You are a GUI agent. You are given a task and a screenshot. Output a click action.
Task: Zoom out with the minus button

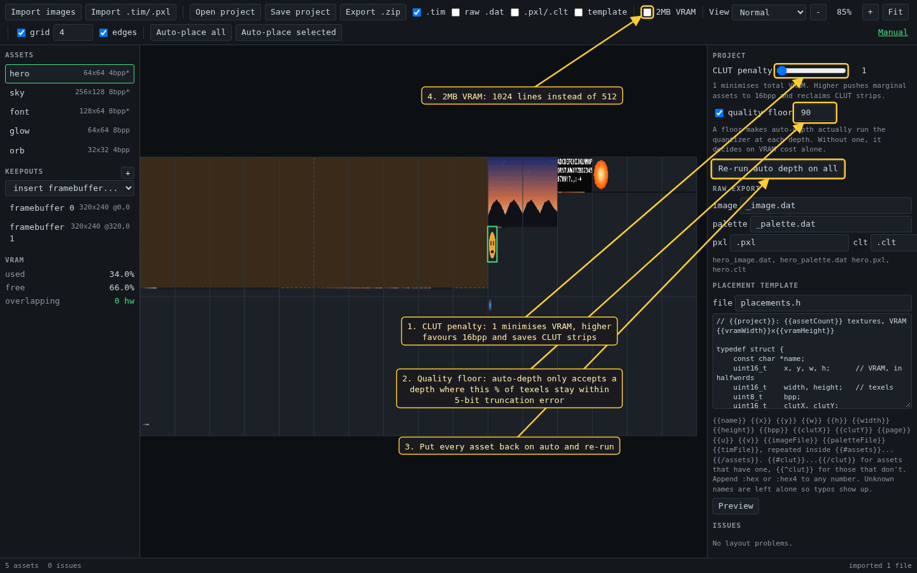818,12
